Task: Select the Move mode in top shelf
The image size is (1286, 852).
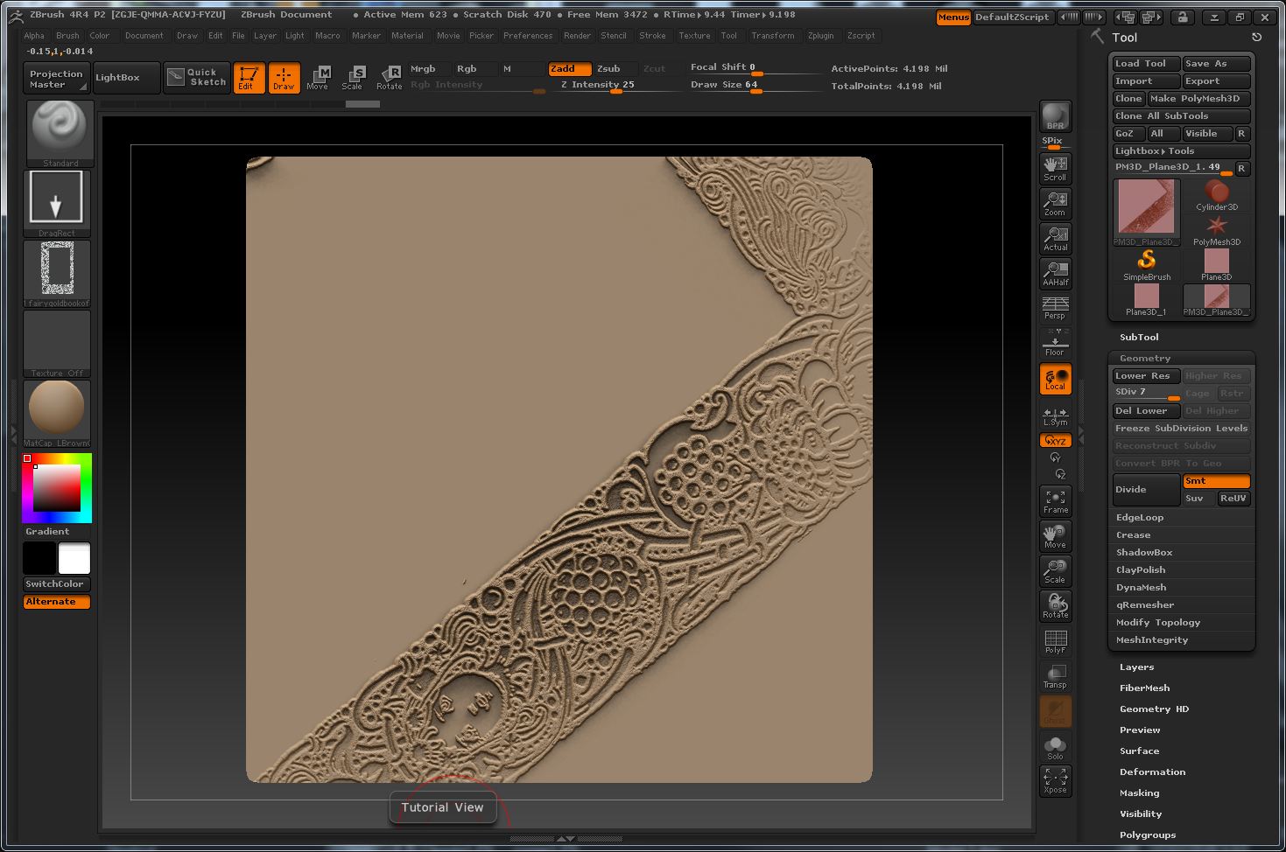Action: 318,78
